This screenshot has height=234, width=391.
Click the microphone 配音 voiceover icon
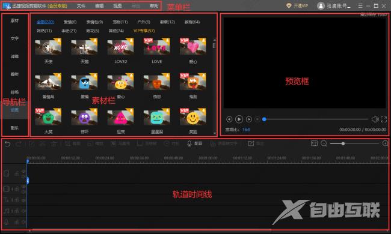click(x=189, y=143)
